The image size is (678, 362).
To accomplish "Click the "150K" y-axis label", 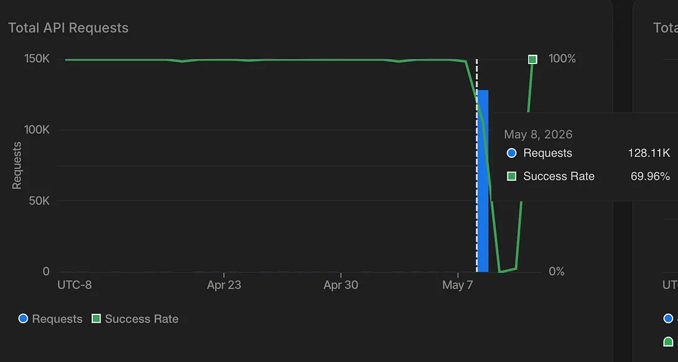I will (x=37, y=59).
